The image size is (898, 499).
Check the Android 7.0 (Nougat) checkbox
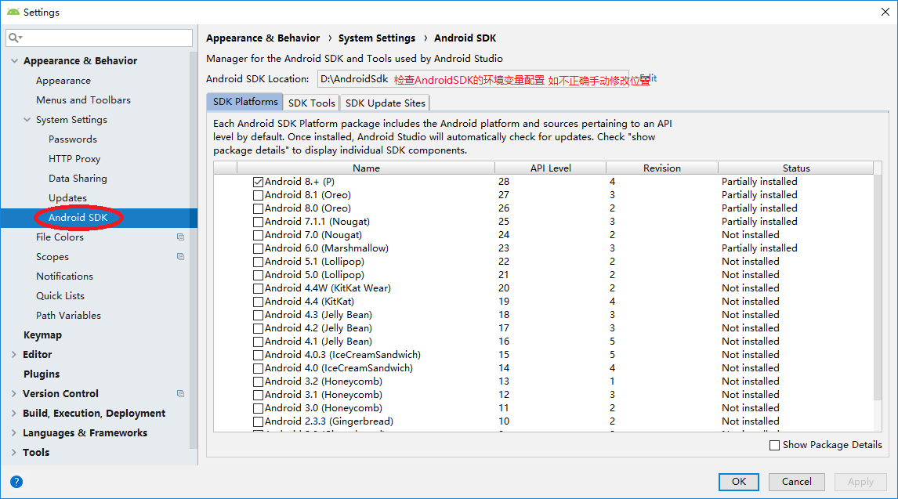click(259, 235)
